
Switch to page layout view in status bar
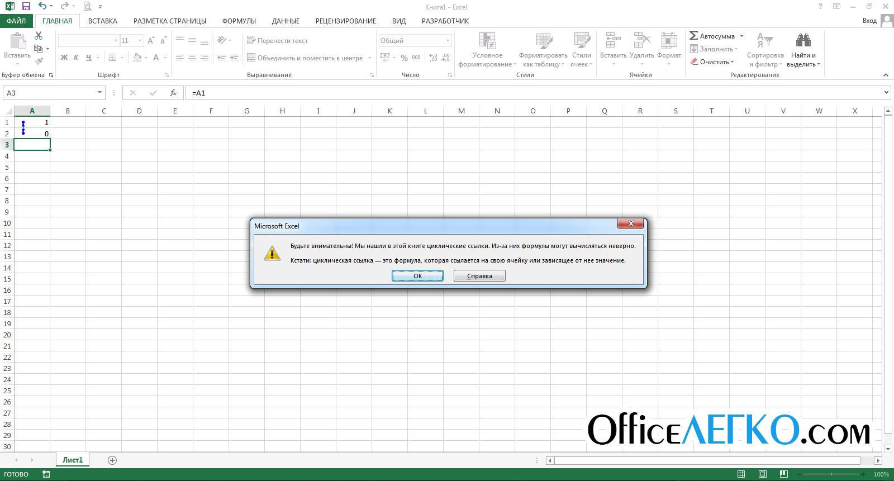coord(763,474)
